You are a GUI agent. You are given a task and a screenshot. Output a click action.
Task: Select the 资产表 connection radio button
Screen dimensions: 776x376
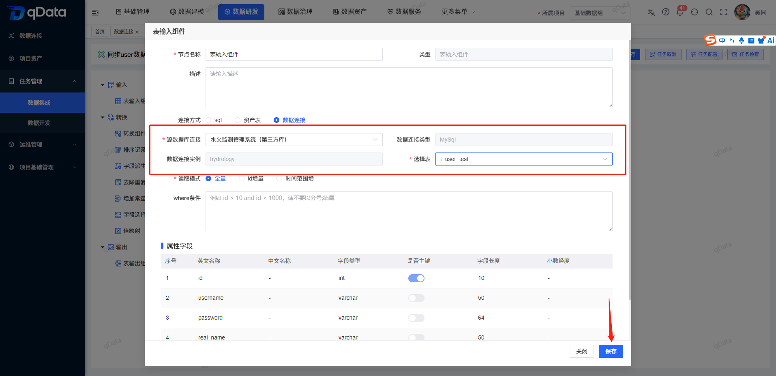[x=238, y=120]
